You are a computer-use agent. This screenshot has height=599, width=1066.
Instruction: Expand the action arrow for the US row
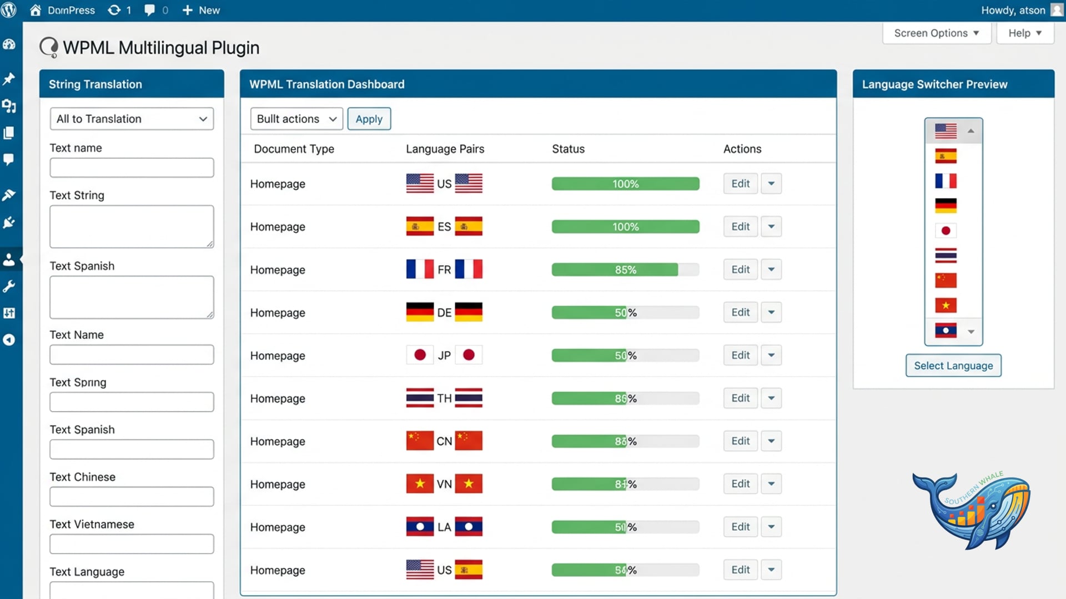point(771,184)
